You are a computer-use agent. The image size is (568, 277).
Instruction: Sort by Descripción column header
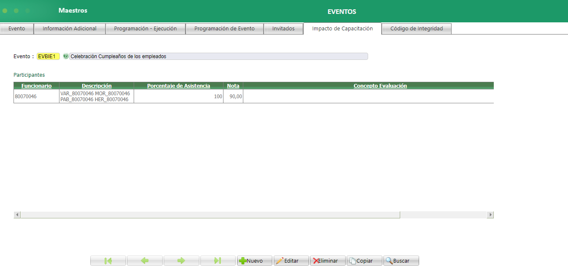[97, 86]
